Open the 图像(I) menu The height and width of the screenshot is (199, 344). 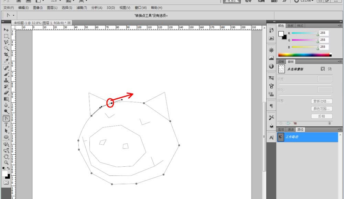38,8
